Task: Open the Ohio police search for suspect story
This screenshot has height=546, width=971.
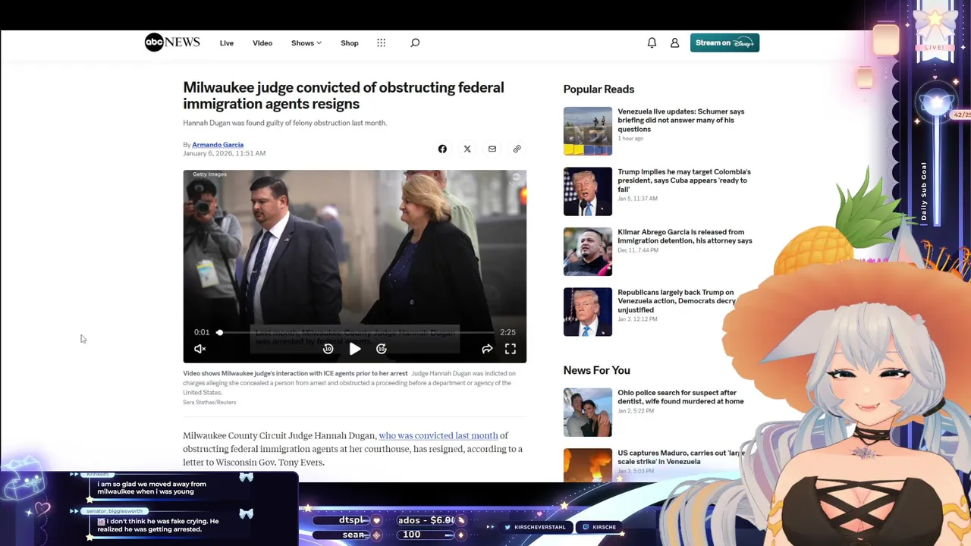Action: [x=680, y=397]
